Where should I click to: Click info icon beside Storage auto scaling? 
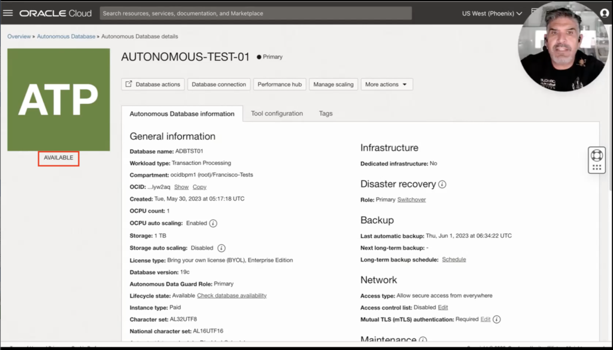[x=221, y=248]
